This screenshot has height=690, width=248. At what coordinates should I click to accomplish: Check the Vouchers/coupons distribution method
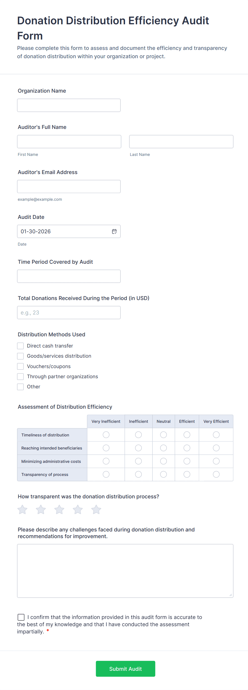[x=20, y=366]
